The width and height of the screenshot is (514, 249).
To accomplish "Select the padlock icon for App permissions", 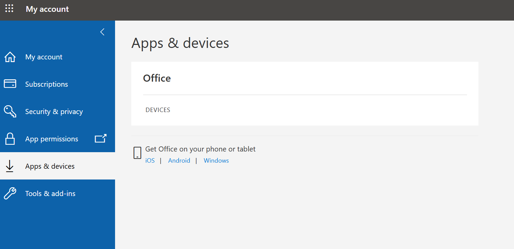I will pyautogui.click(x=10, y=139).
